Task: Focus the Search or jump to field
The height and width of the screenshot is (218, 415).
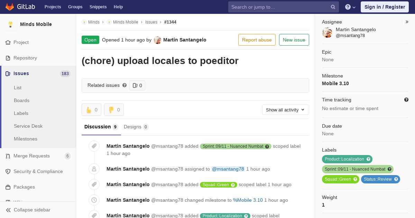Action: tap(284, 7)
